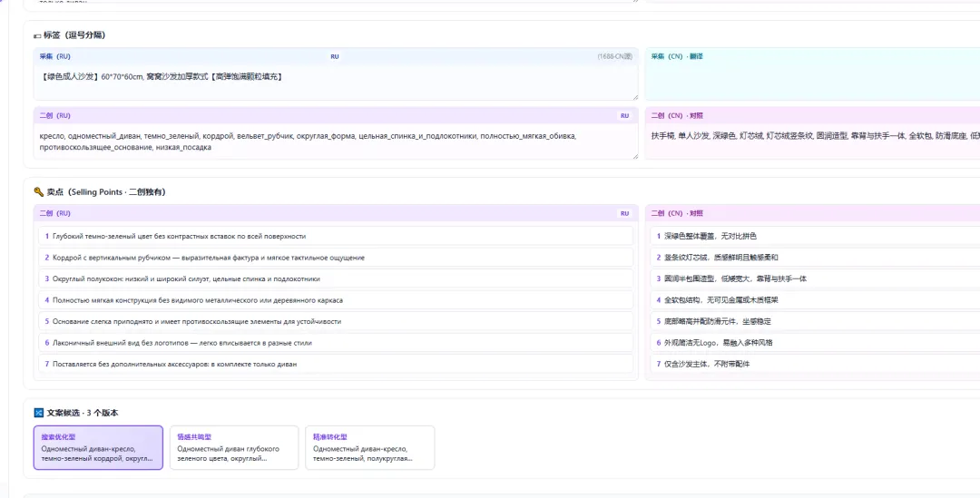Click CN selling point 7 仅含沙发主体
Viewport: 980px width, 498px height.
pos(815,364)
